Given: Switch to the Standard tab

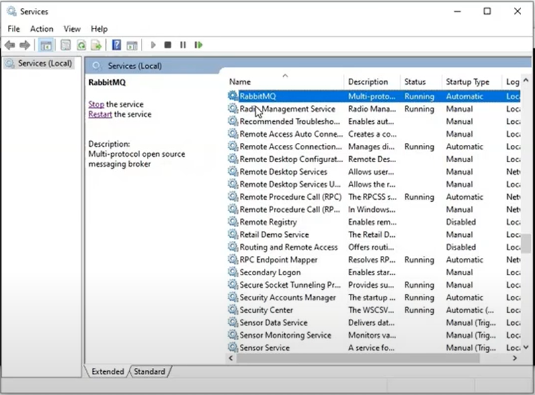Looking at the screenshot, I should click(x=149, y=372).
